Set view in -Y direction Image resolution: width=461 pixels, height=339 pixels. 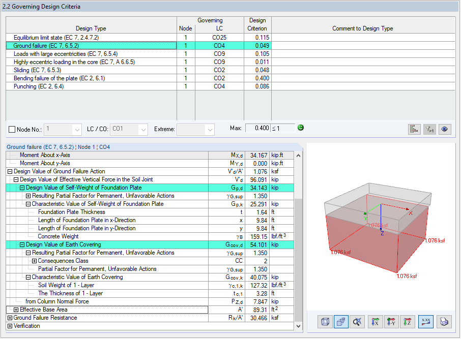click(x=392, y=322)
